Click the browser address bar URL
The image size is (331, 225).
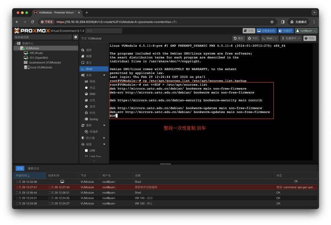pyautogui.click(x=117, y=22)
